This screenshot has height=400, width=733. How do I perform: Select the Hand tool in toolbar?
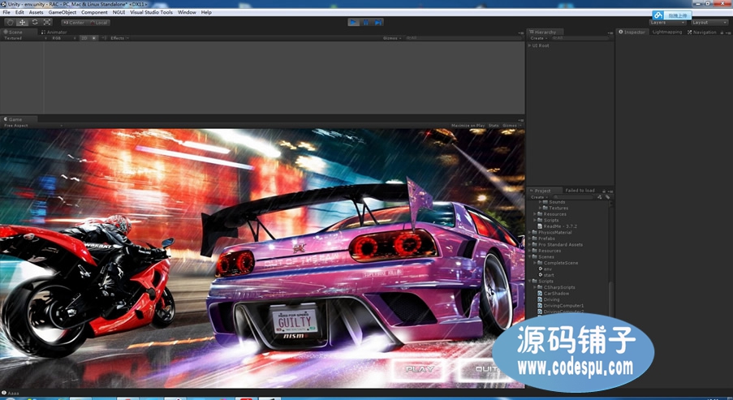[x=10, y=22]
